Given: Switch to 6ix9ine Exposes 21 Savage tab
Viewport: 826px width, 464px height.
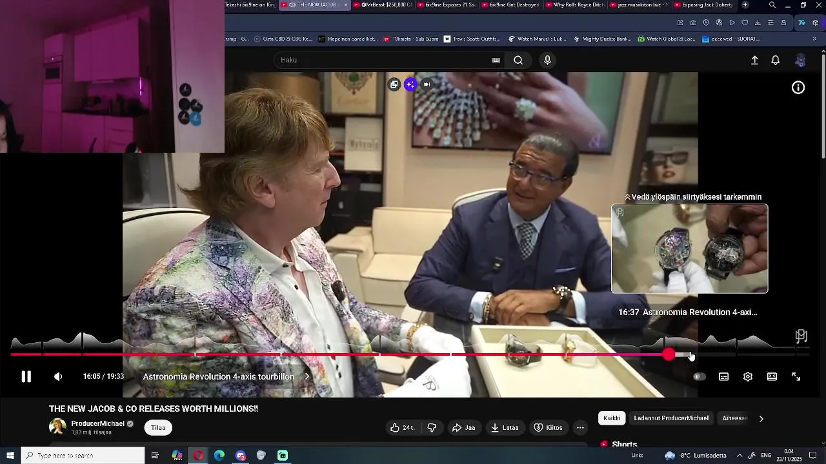Looking at the screenshot, I should click(x=446, y=5).
